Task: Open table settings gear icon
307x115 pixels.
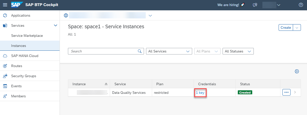Action: [297, 71]
